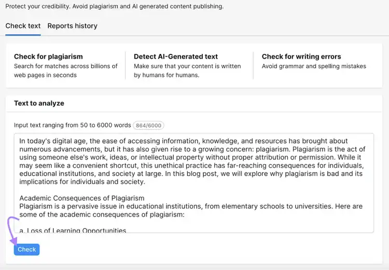Image resolution: width=389 pixels, height=270 pixels.
Task: Click the Academic Consequences of Plagiarism line
Action: [x=82, y=198]
